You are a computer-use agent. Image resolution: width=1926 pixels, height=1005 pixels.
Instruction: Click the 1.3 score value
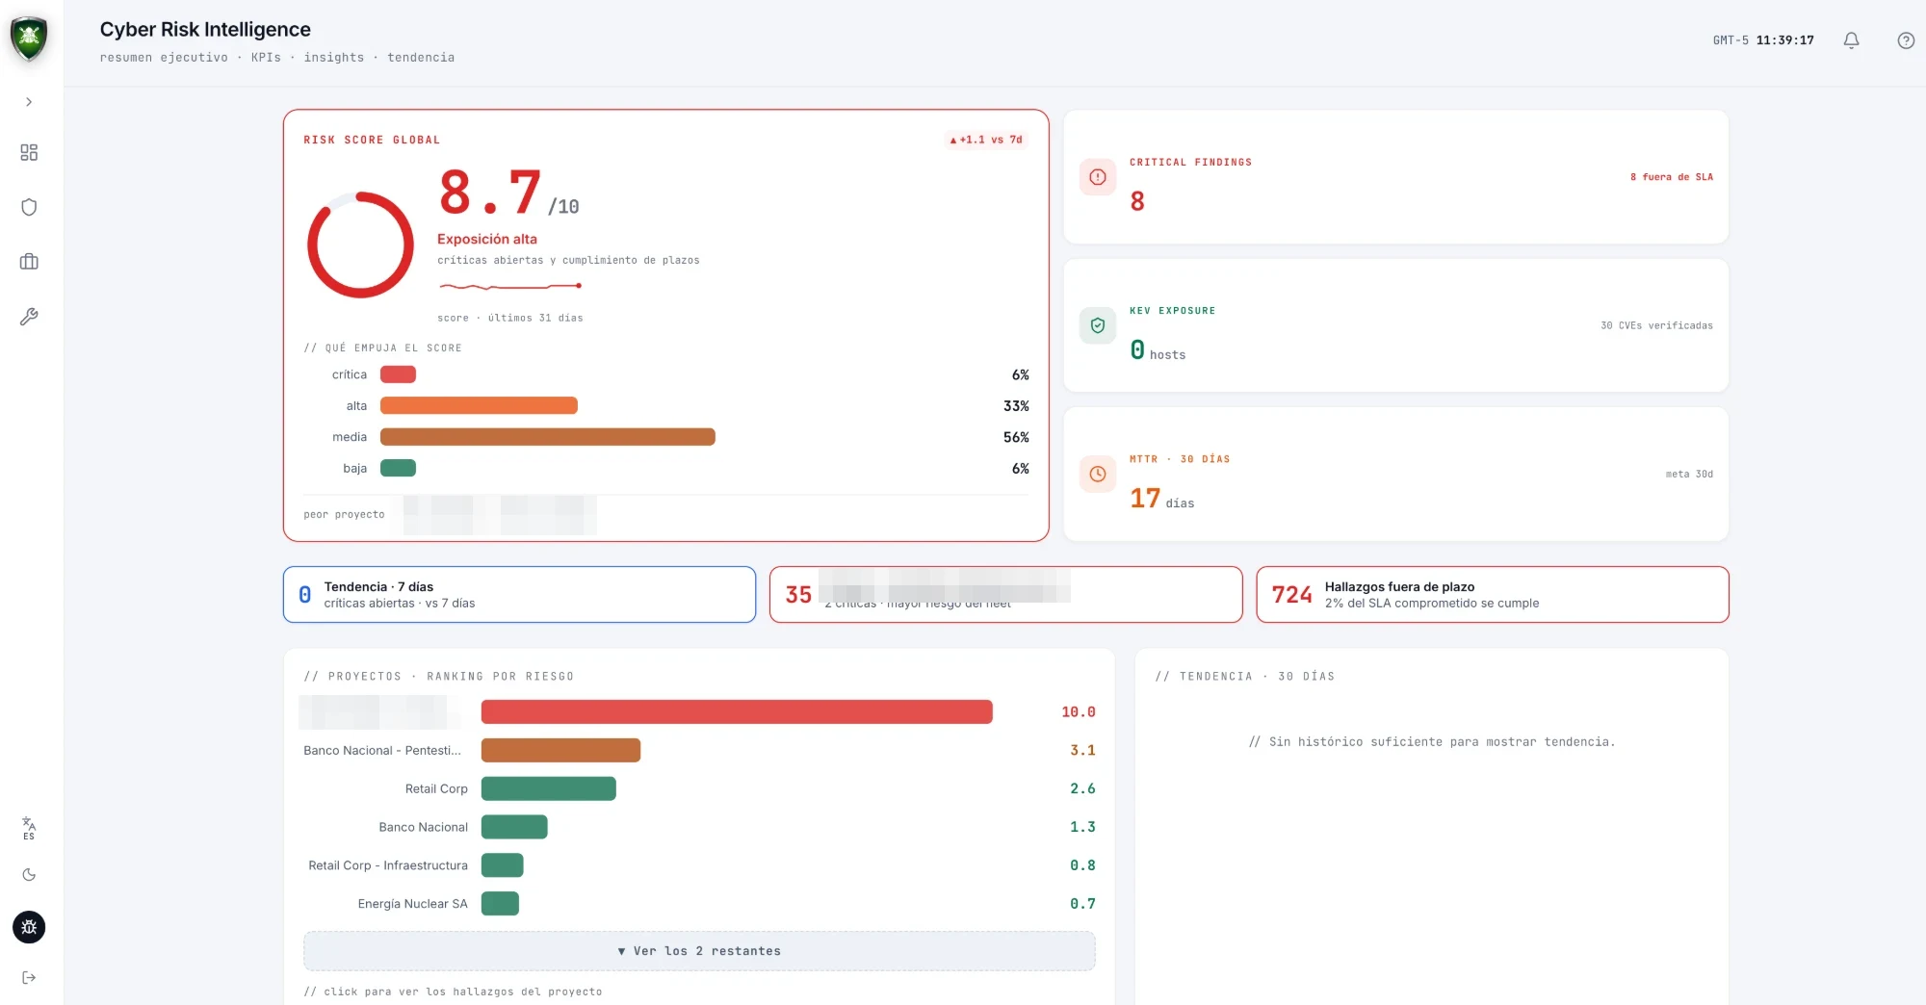coord(1082,827)
